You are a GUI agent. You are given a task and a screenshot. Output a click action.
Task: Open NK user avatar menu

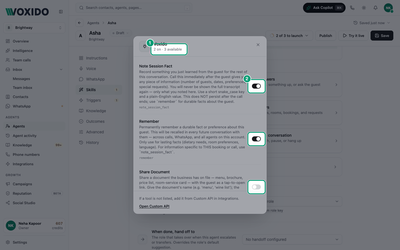[x=388, y=8]
